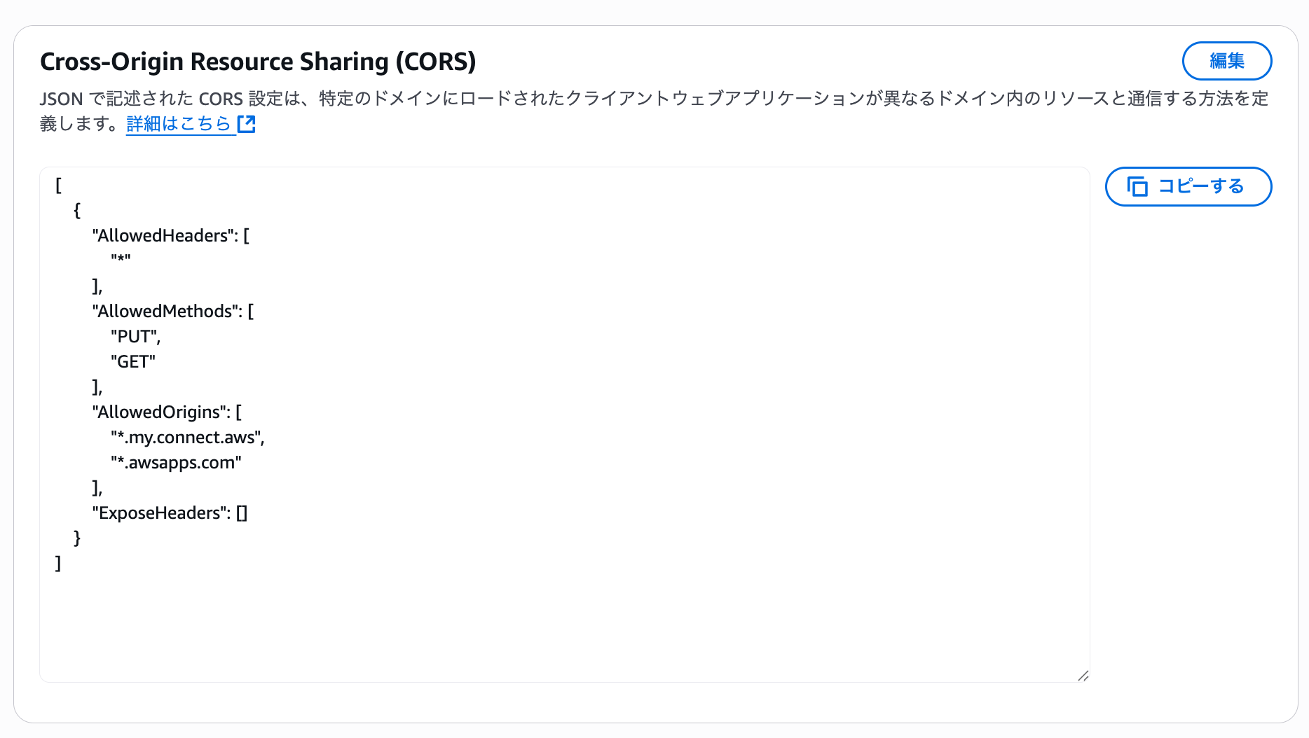Click the "*" value under AllowedHeaders

[121, 260]
